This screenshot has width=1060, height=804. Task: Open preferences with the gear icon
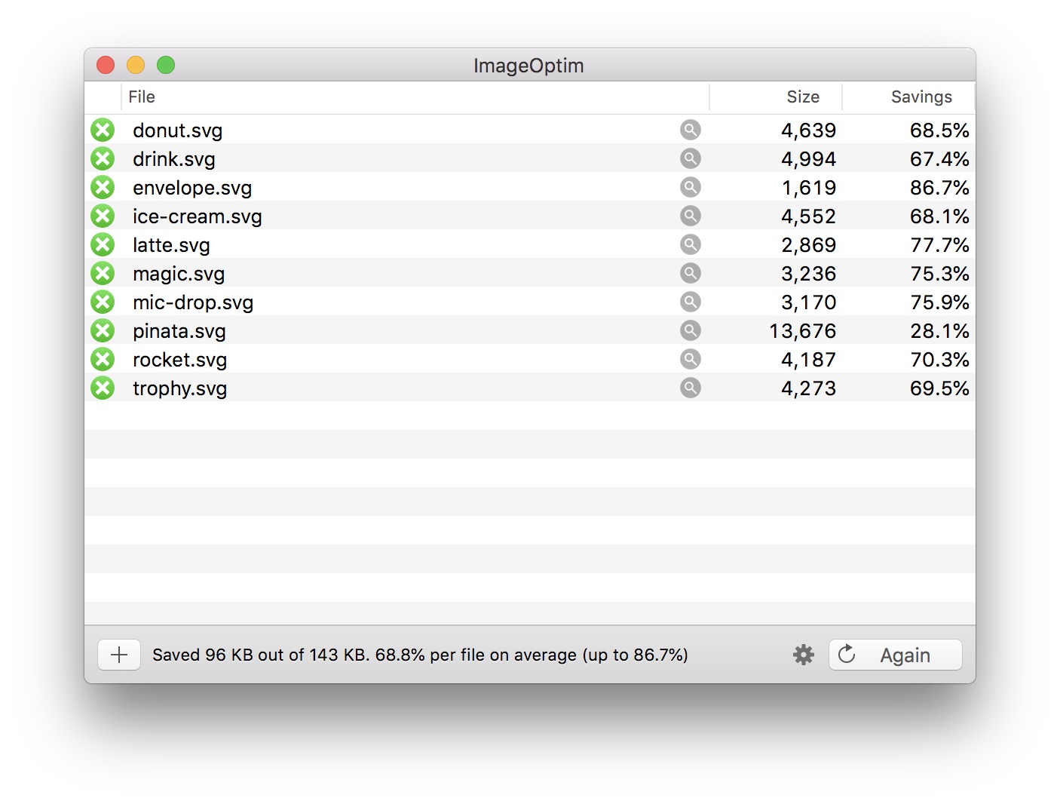(804, 655)
